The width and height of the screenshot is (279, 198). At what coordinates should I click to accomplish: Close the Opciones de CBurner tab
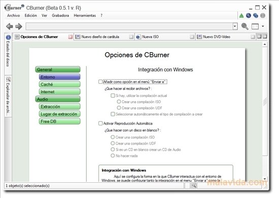click(x=71, y=37)
